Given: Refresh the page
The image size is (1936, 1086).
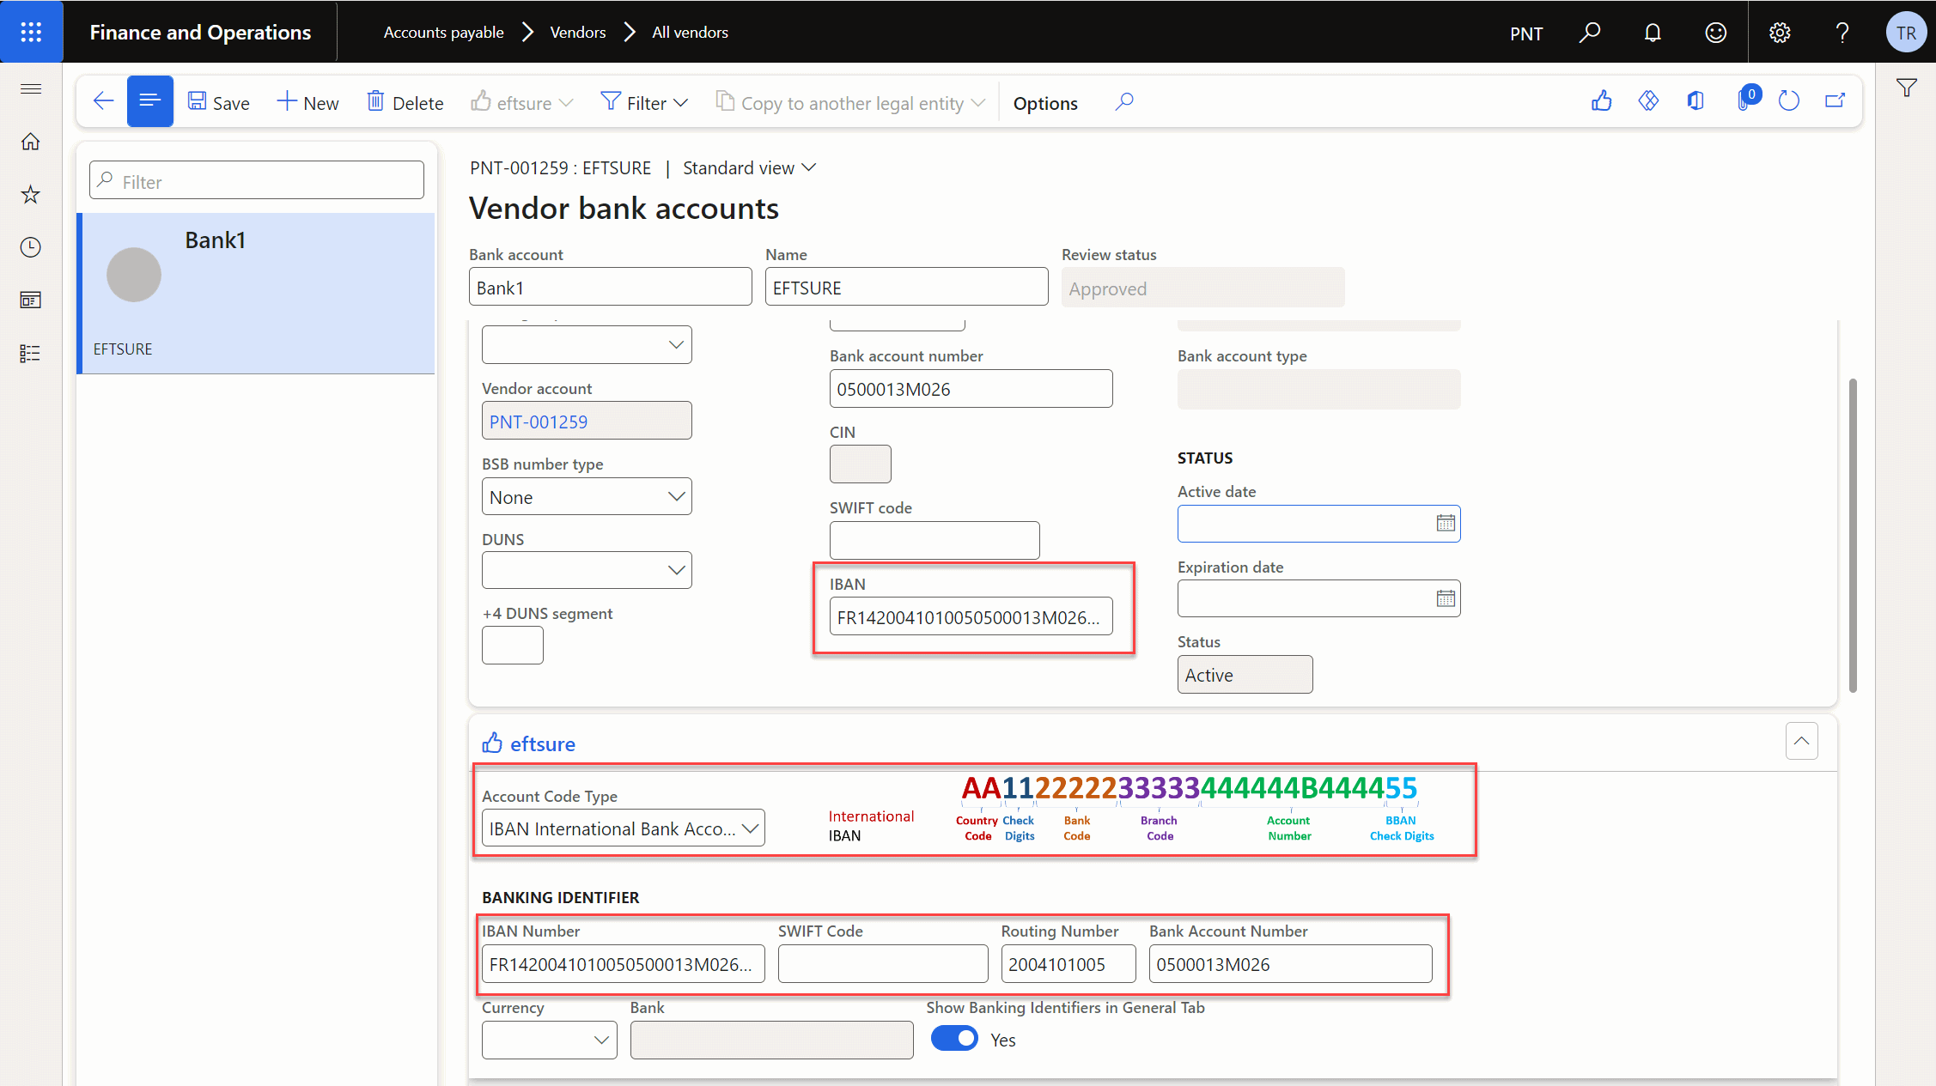Looking at the screenshot, I should click(1789, 101).
